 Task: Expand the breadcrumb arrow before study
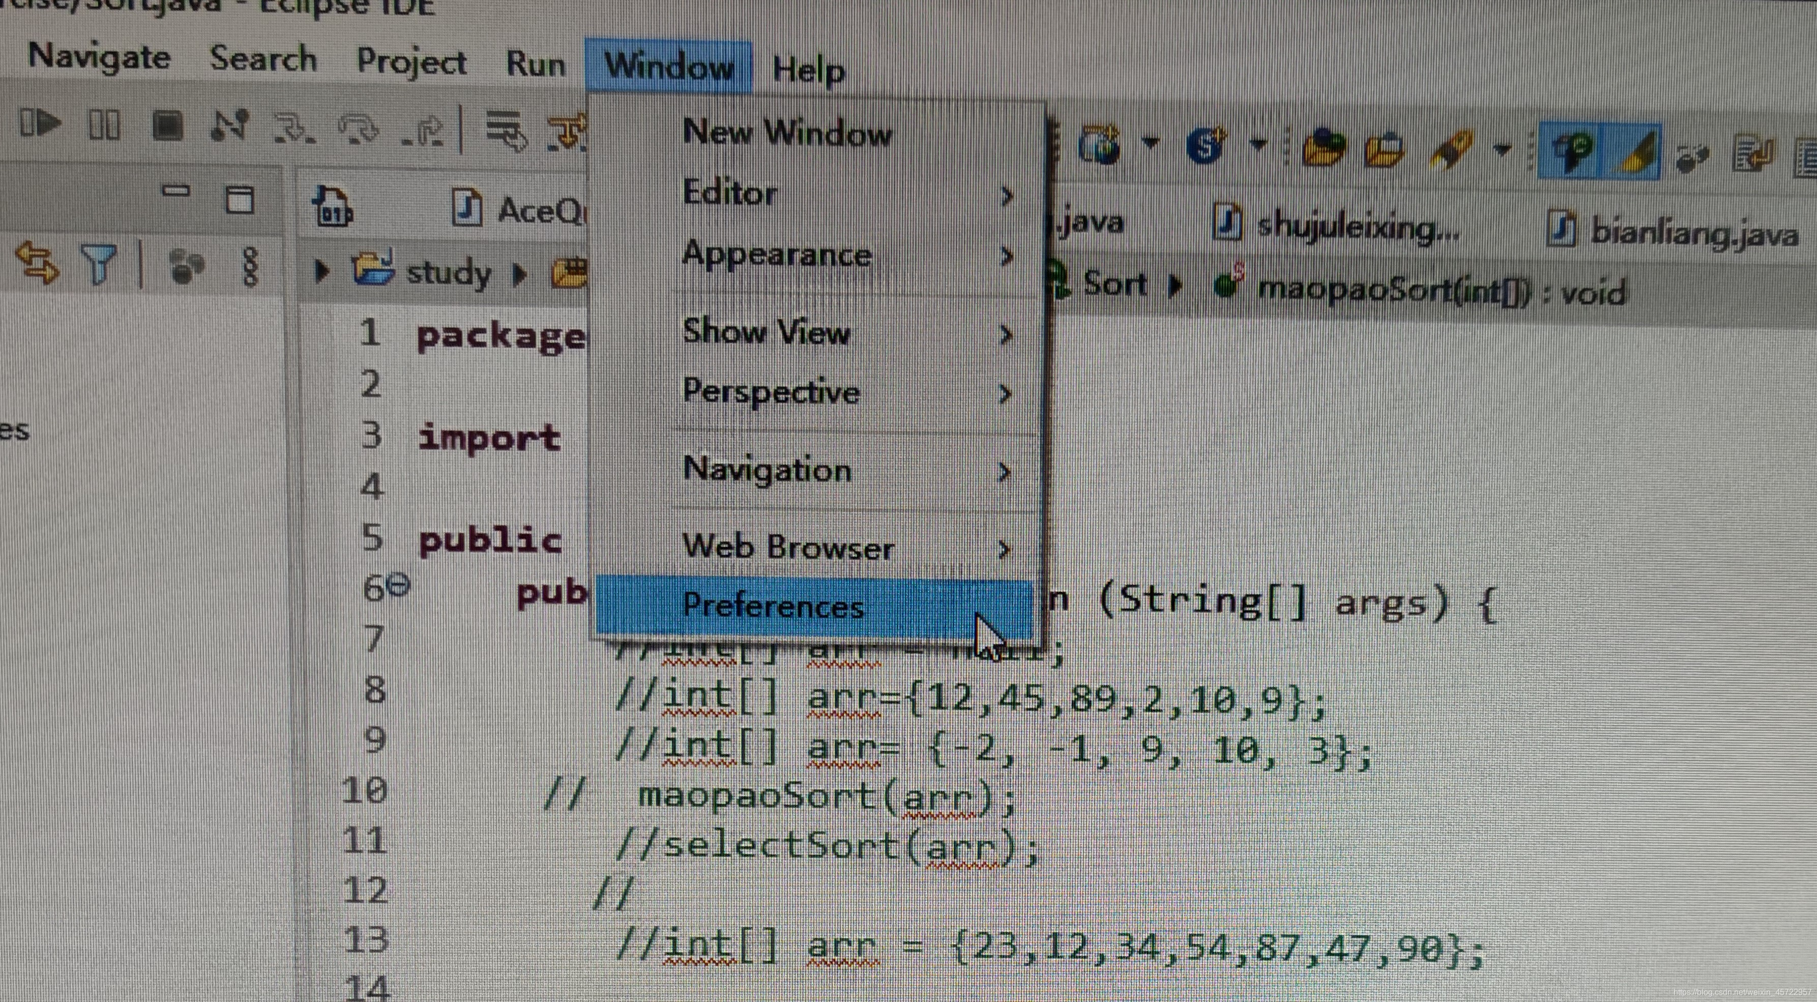pyautogui.click(x=321, y=270)
